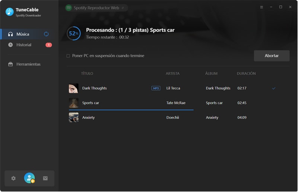Click the completed checkmark for Dark Thoughts
Image resolution: width=298 pixels, height=192 pixels.
[273, 88]
